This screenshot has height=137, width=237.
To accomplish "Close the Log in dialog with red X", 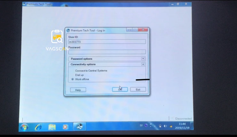I will click(143, 30).
